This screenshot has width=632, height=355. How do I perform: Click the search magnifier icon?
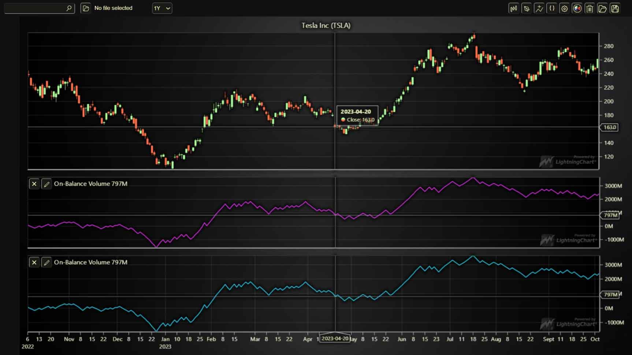coord(69,8)
